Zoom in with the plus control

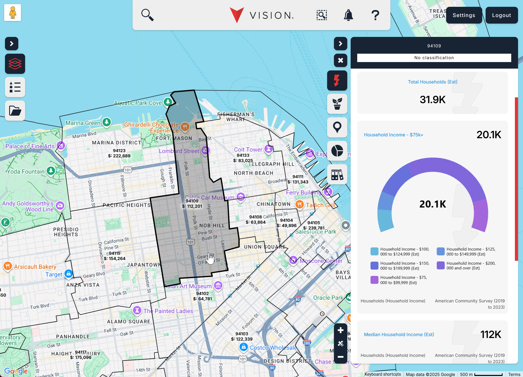point(340,330)
